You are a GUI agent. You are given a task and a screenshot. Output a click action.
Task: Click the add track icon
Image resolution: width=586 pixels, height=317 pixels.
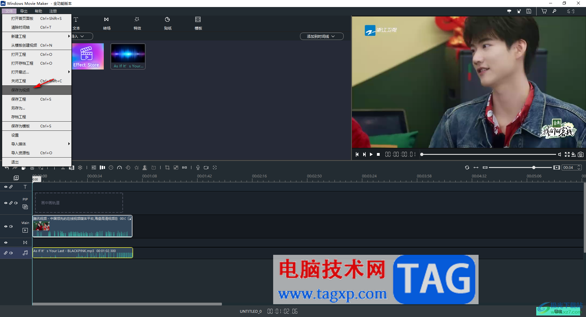tap(16, 178)
